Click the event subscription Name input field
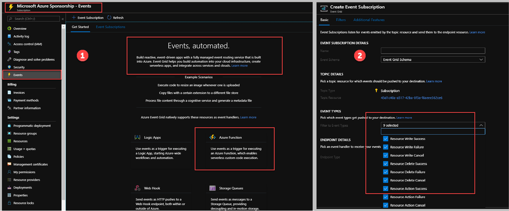 tap(433, 51)
